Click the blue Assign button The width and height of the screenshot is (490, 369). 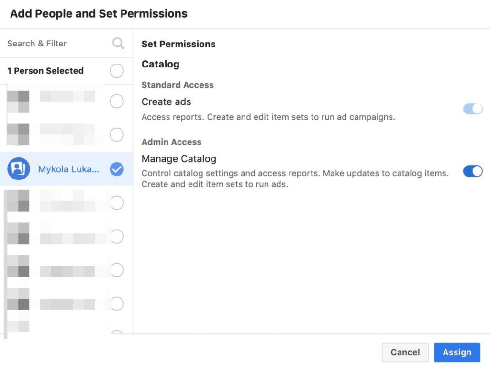(457, 352)
